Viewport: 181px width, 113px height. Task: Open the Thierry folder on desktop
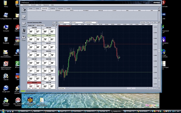pos(6,4)
